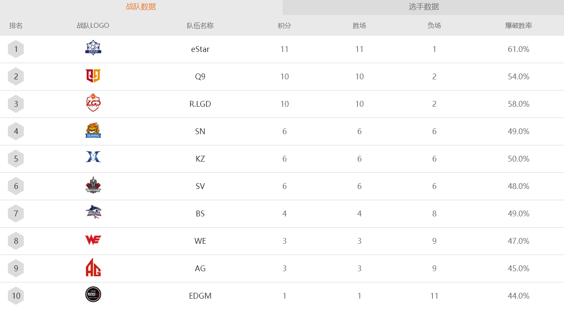Open the EDGM round black logo
This screenshot has height=309, width=564.
[x=93, y=294]
